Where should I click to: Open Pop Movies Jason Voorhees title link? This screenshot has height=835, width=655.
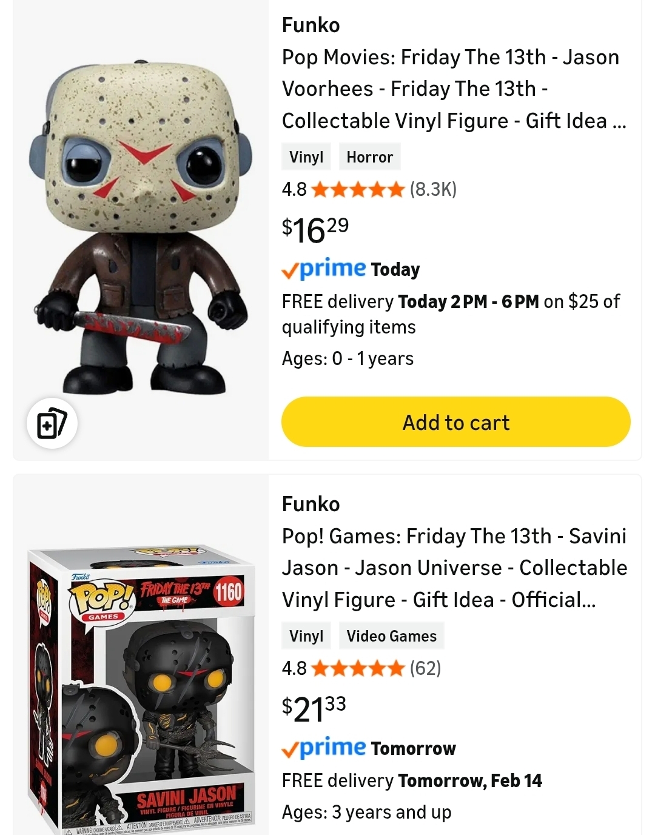pos(454,89)
